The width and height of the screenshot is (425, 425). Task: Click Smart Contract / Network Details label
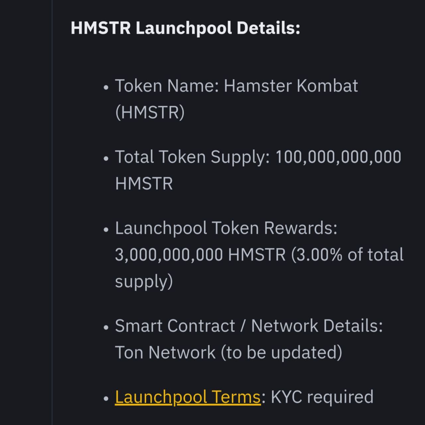coord(249,326)
